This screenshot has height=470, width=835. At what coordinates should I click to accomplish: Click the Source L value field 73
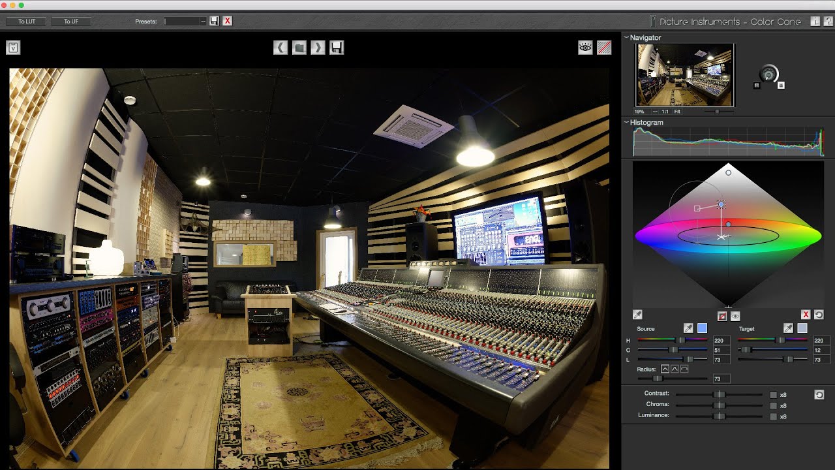click(x=721, y=360)
